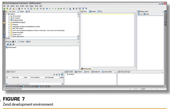
Task: Expand the 4GB PCMCIA 24 Sep 07 folder
Action: coord(9,23)
